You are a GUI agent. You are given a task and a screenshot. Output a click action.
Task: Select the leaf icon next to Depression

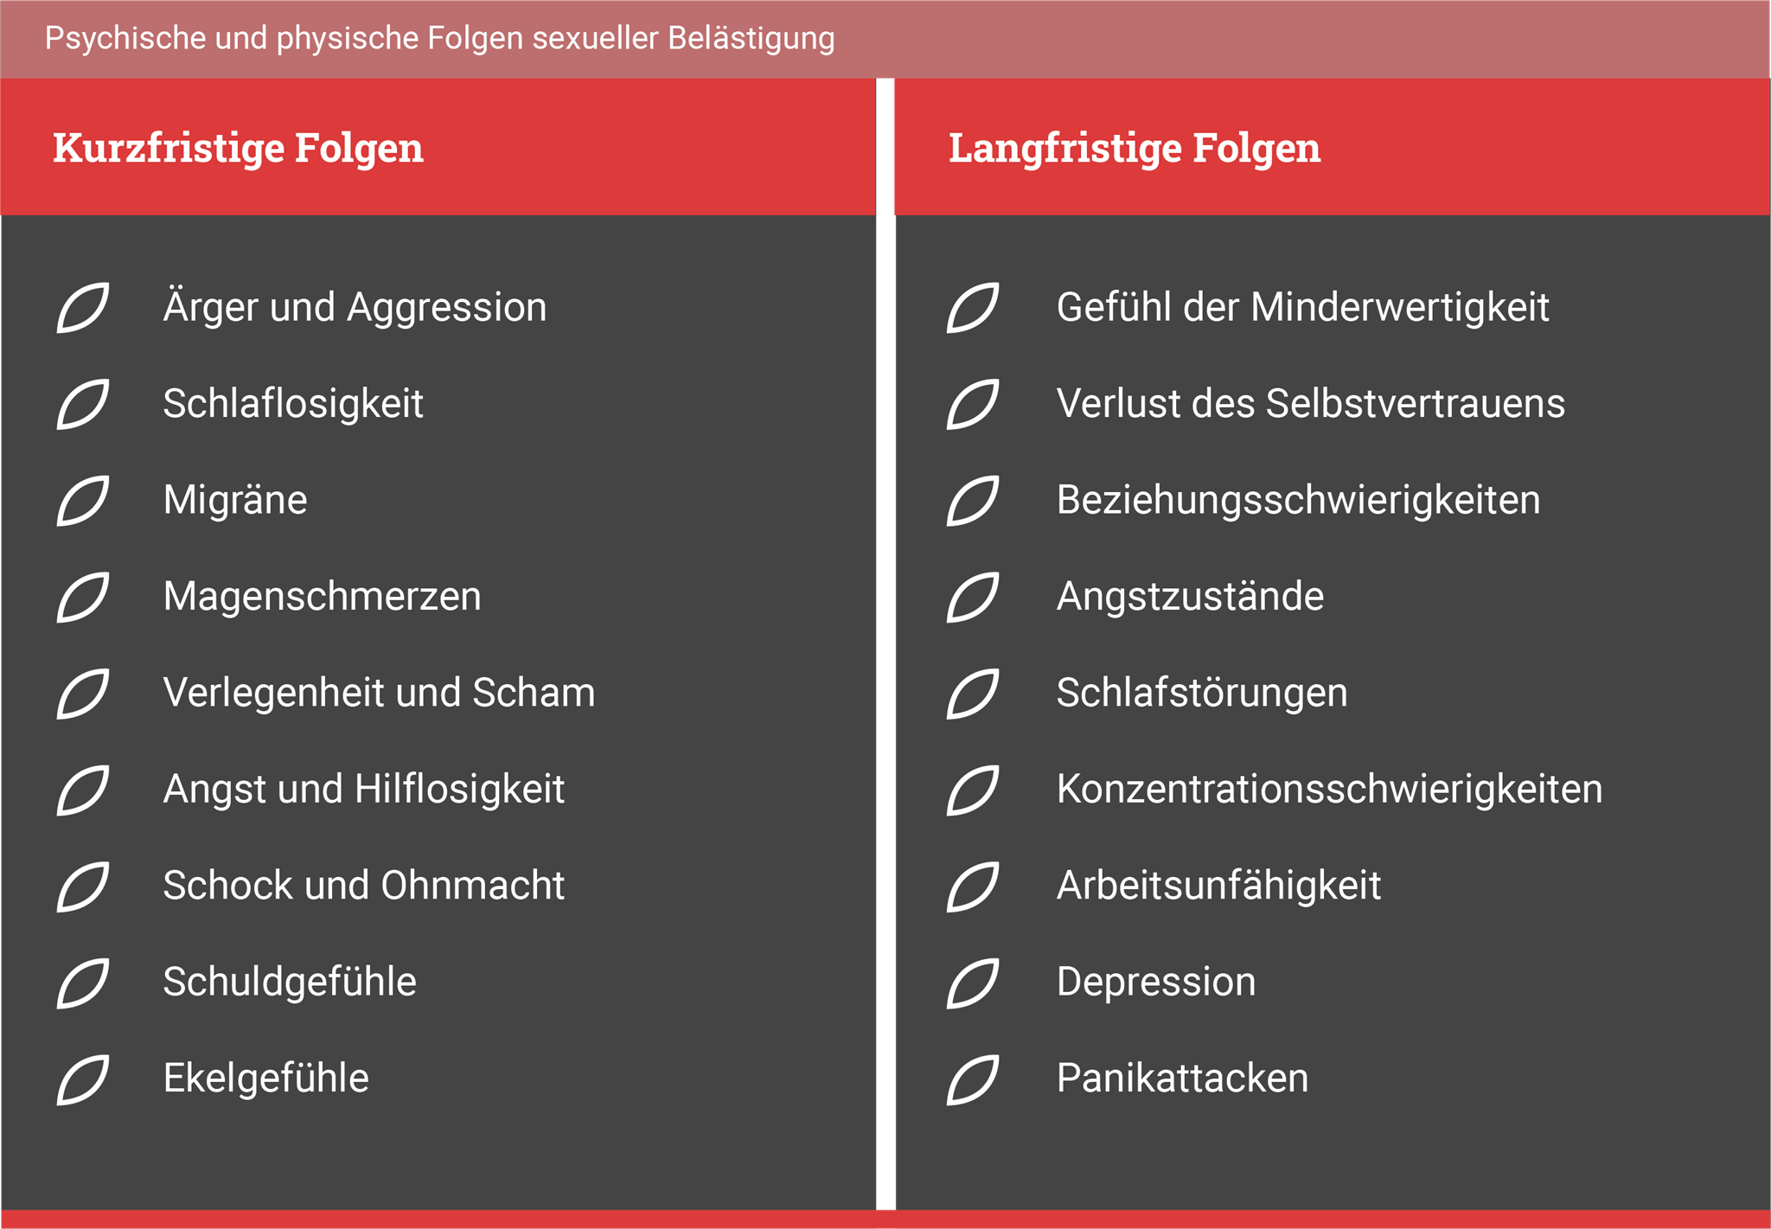click(973, 983)
